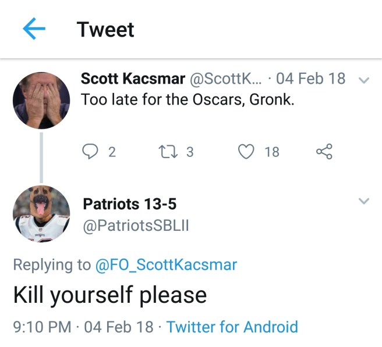Viewport: 382px width, 347px height.
Task: Expand the chevron menu on Scott Kacsmar's tweet
Action: point(363,80)
